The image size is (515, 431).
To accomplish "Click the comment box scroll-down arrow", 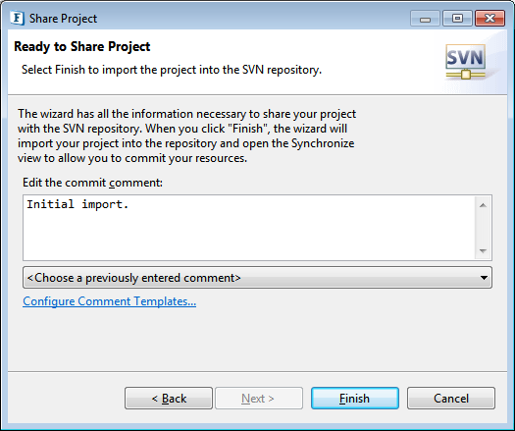I will 483,250.
